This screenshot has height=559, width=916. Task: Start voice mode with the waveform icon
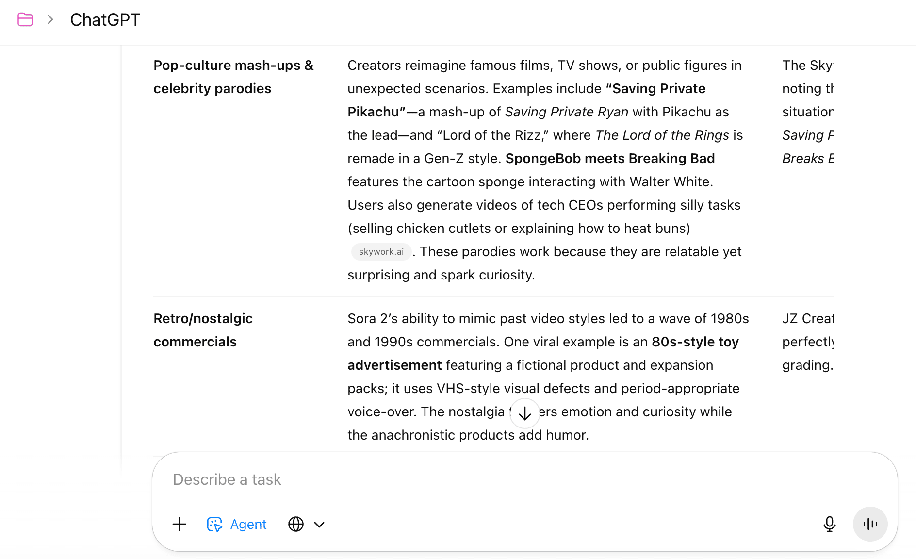coord(870,524)
